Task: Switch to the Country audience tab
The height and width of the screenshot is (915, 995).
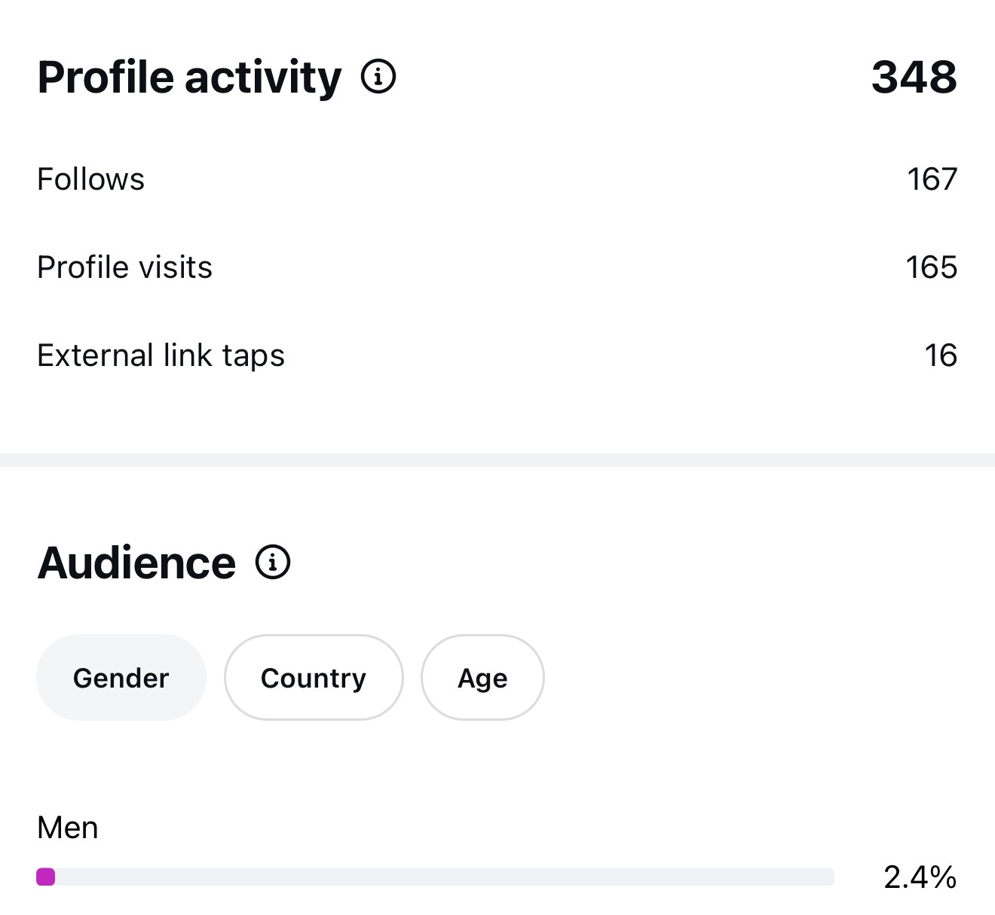Action: tap(313, 678)
